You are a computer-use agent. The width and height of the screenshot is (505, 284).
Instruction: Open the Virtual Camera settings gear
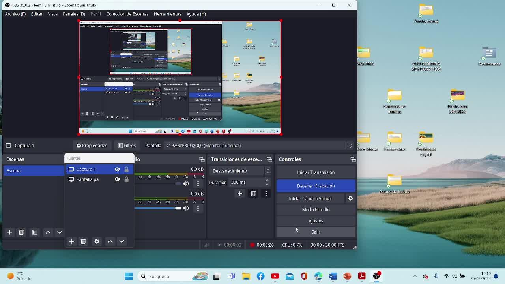(x=350, y=198)
